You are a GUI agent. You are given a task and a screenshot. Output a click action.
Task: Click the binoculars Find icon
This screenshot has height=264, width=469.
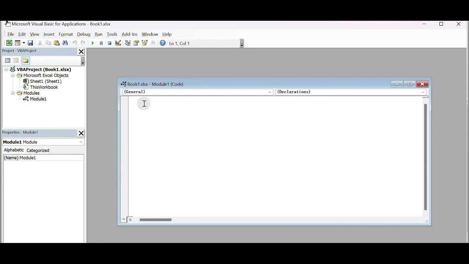point(65,43)
